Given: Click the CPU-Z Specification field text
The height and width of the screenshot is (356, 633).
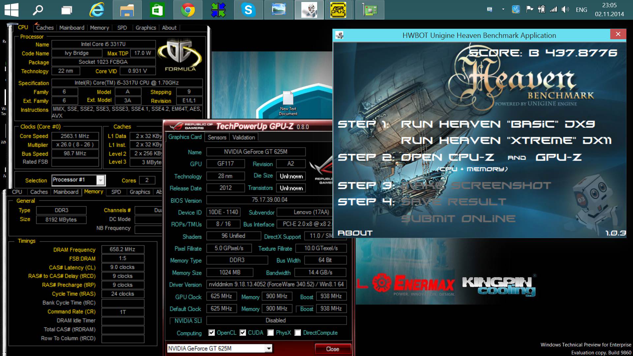Looking at the screenshot, I should (x=127, y=83).
